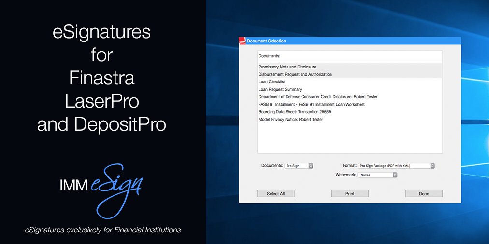This screenshot has height=244, width=489.
Task: Select Model Privacy Notice: Robert Tester
Action: point(350,119)
